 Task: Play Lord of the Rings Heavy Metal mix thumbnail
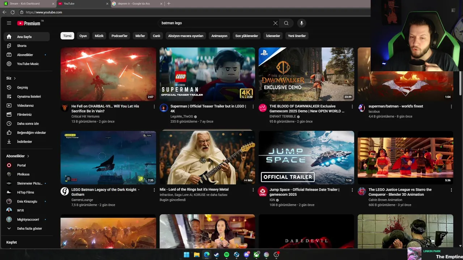207,157
